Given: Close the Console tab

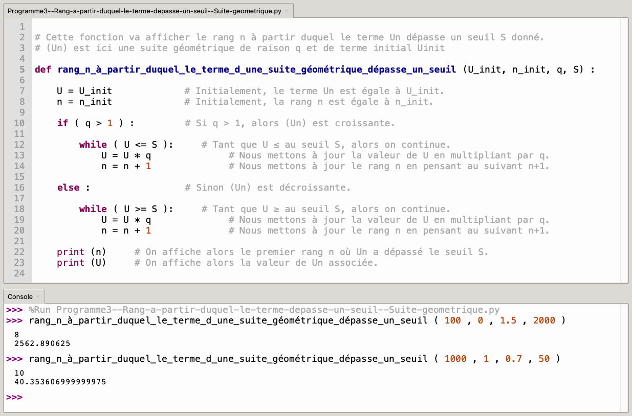Looking at the screenshot, I should [38, 297].
